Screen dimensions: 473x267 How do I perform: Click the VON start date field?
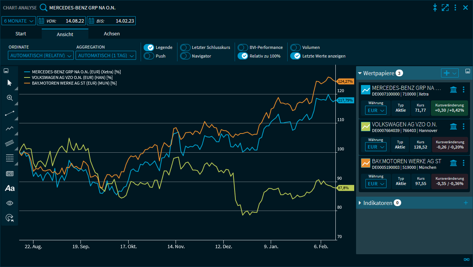tap(61, 21)
